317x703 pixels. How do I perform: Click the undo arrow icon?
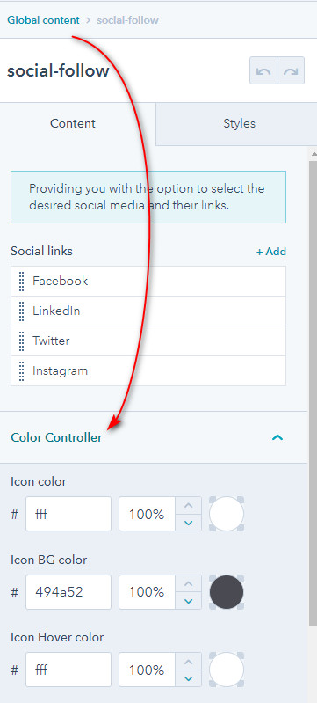click(x=263, y=71)
